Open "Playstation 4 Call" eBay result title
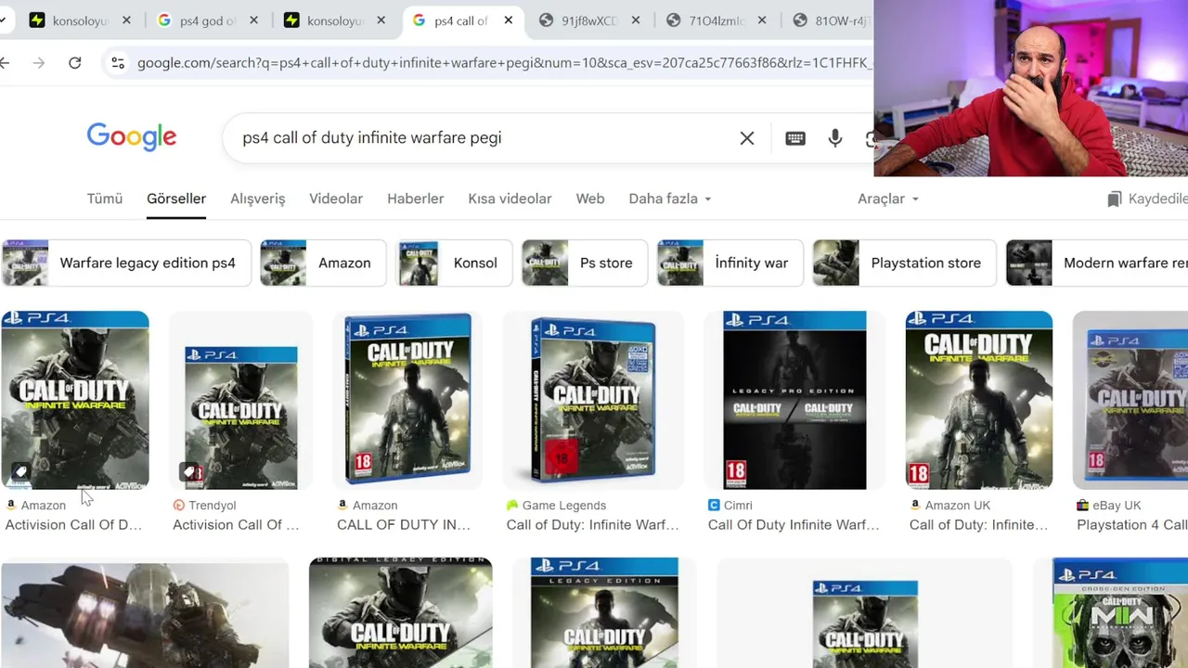Image resolution: width=1188 pixels, height=668 pixels. coord(1131,525)
